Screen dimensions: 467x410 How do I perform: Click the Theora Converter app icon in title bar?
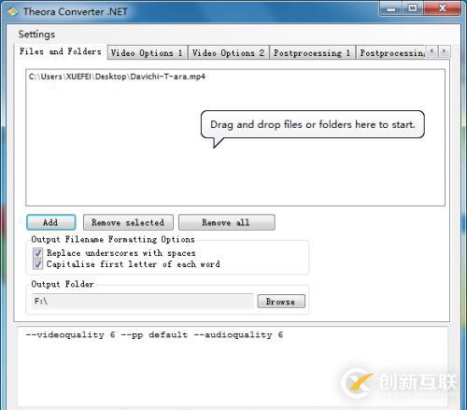pos(13,12)
